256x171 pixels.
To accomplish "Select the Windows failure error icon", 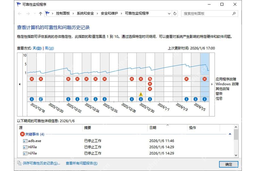I will (150, 84).
